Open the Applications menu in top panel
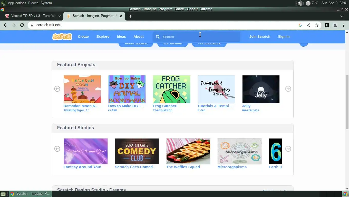The width and height of the screenshot is (349, 197). 17,3
